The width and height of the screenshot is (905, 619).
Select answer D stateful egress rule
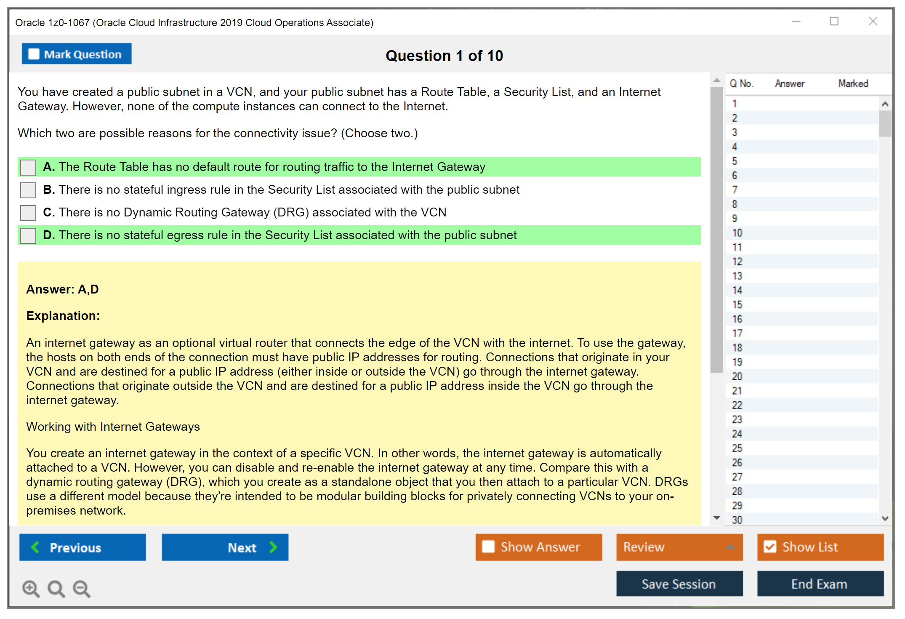tap(28, 235)
